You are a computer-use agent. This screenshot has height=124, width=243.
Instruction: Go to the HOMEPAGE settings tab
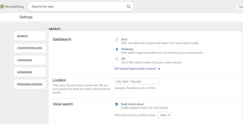(x=30, y=72)
